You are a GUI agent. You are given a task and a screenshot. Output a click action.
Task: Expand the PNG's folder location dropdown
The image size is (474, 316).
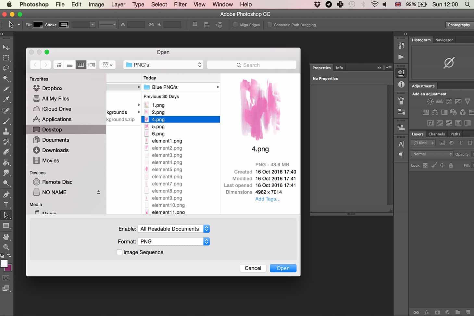click(164, 65)
